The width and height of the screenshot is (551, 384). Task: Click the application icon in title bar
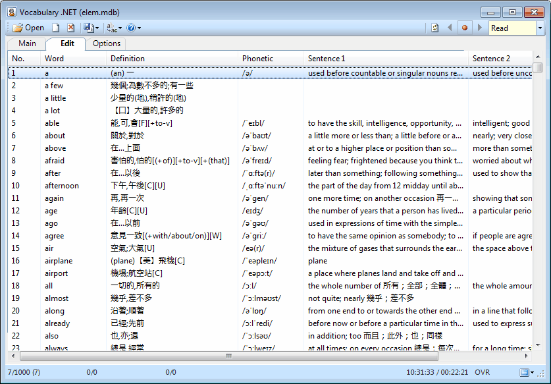(x=12, y=13)
